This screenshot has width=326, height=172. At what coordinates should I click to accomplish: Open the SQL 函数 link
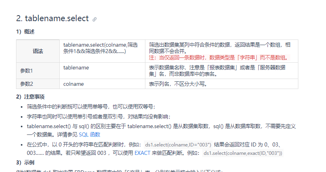click(x=90, y=135)
